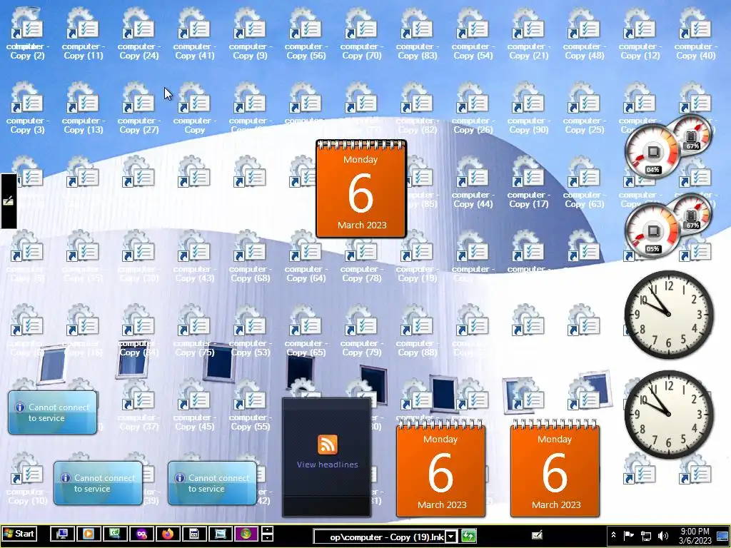Viewport: 731px width, 548px height.
Task: Click the Tablet Input Panel icon in the taskbar
Action: click(537, 535)
